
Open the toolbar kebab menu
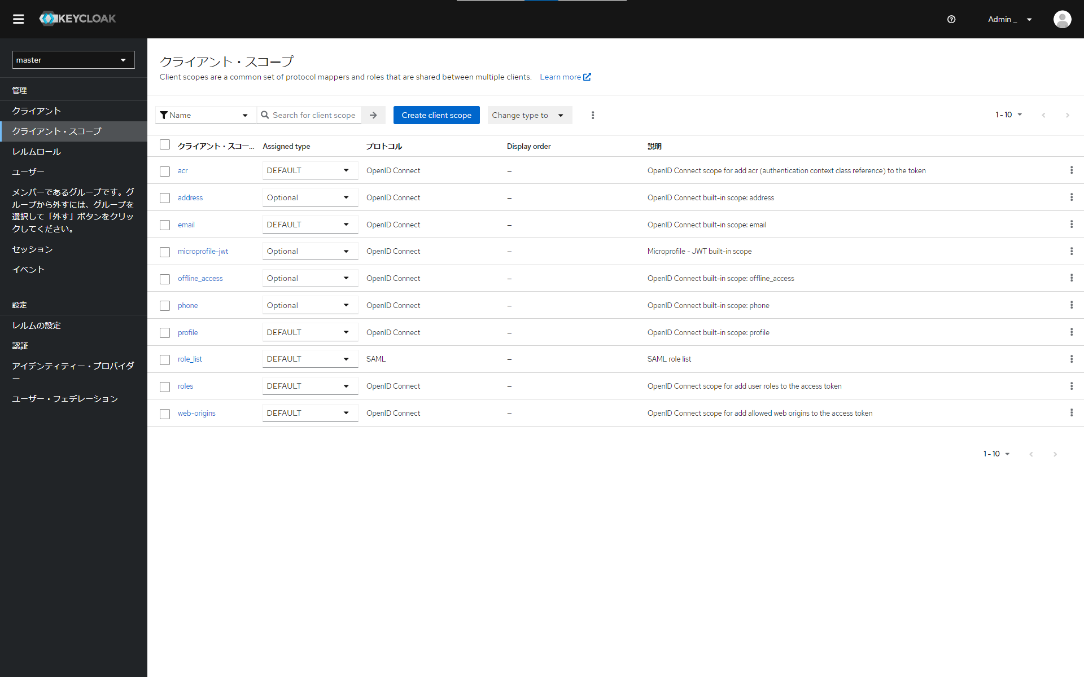click(592, 115)
